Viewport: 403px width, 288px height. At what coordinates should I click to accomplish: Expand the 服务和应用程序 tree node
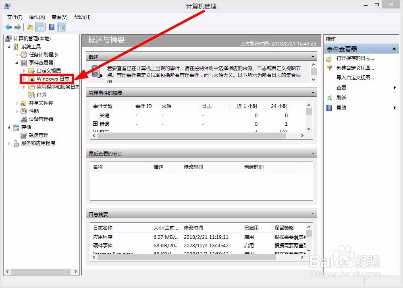click(x=9, y=143)
